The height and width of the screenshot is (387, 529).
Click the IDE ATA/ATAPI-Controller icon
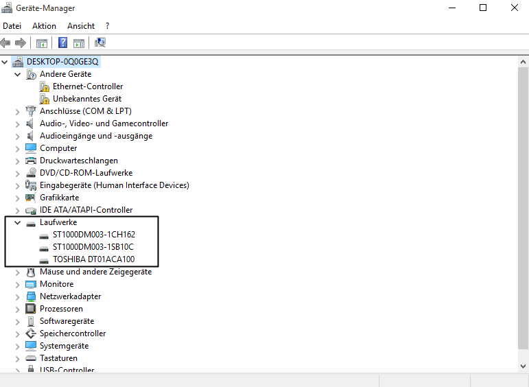[x=31, y=211]
